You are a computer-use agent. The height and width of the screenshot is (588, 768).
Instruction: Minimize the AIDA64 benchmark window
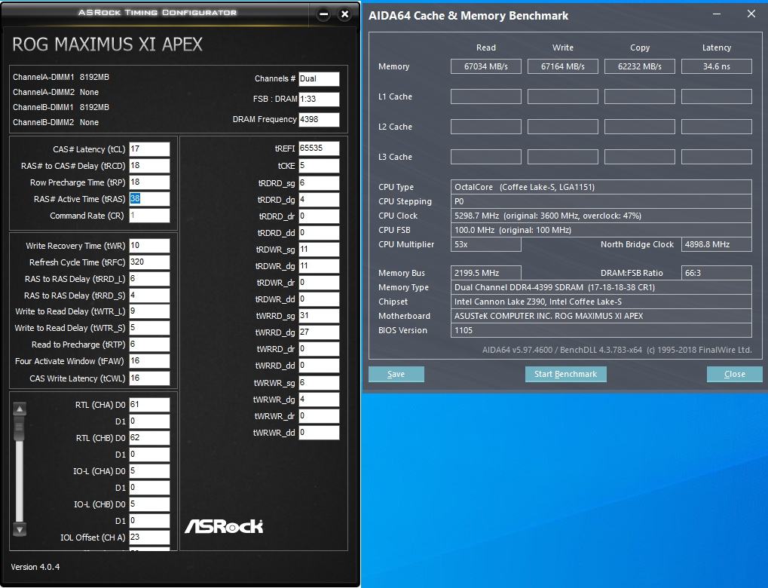pyautogui.click(x=717, y=14)
